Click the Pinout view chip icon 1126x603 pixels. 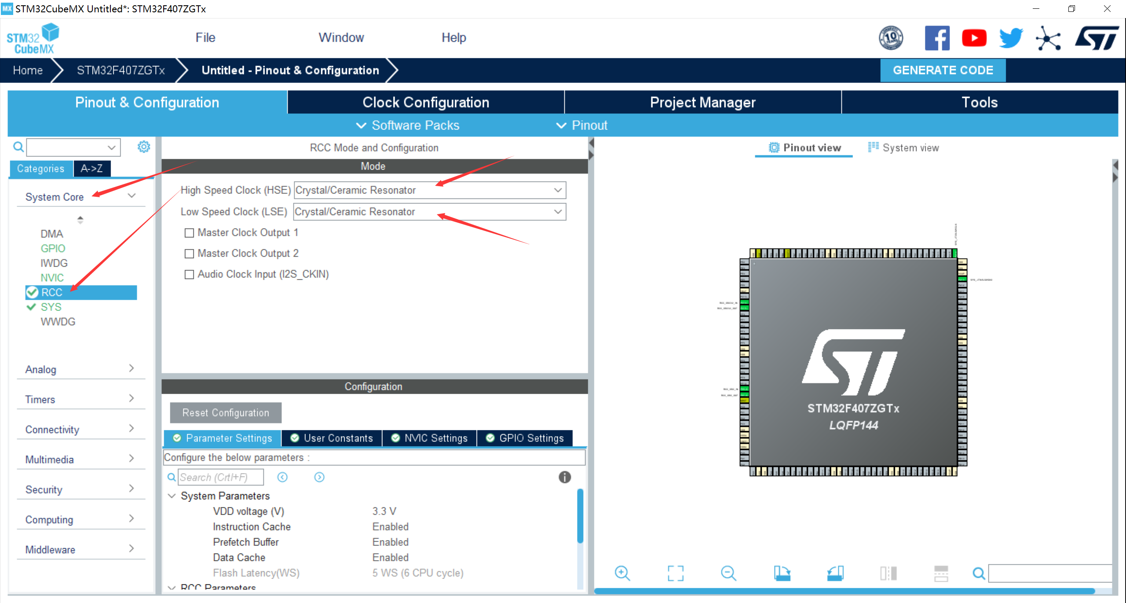774,147
